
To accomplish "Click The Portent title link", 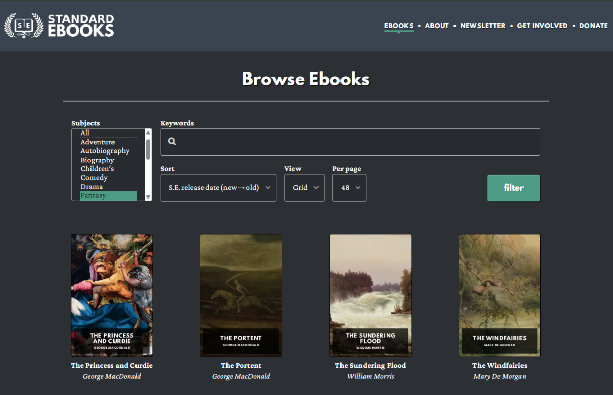I will 241,365.
